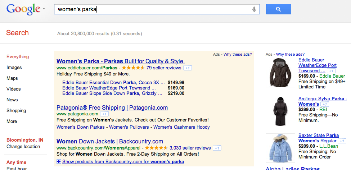Expand plus icon for Backcountry.com products
This screenshot has width=351, height=170.
point(59,161)
